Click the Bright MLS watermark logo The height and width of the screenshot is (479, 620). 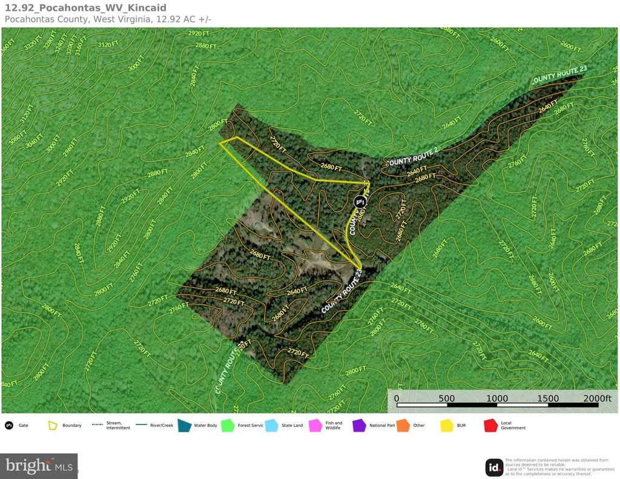click(x=39, y=466)
